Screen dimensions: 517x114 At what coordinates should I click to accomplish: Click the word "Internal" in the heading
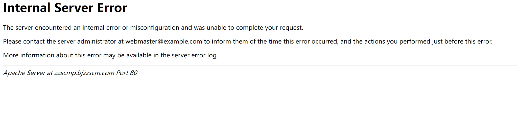27,8
